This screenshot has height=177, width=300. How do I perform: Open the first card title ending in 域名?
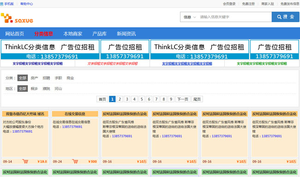pyautogui.click(x=25, y=114)
